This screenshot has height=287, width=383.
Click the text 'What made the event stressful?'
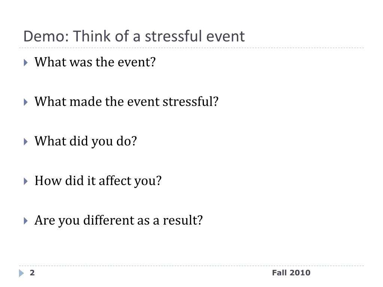tap(126, 102)
